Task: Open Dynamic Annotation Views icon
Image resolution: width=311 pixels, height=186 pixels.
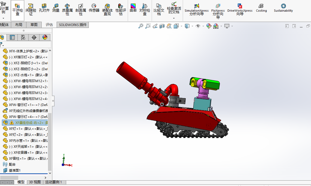Action: click(169, 26)
